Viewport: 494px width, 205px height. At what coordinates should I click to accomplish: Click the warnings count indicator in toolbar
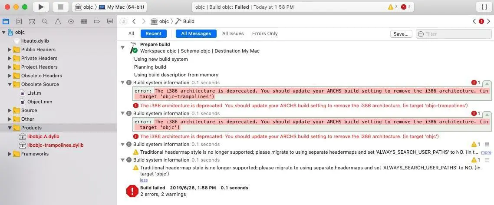[x=392, y=7]
